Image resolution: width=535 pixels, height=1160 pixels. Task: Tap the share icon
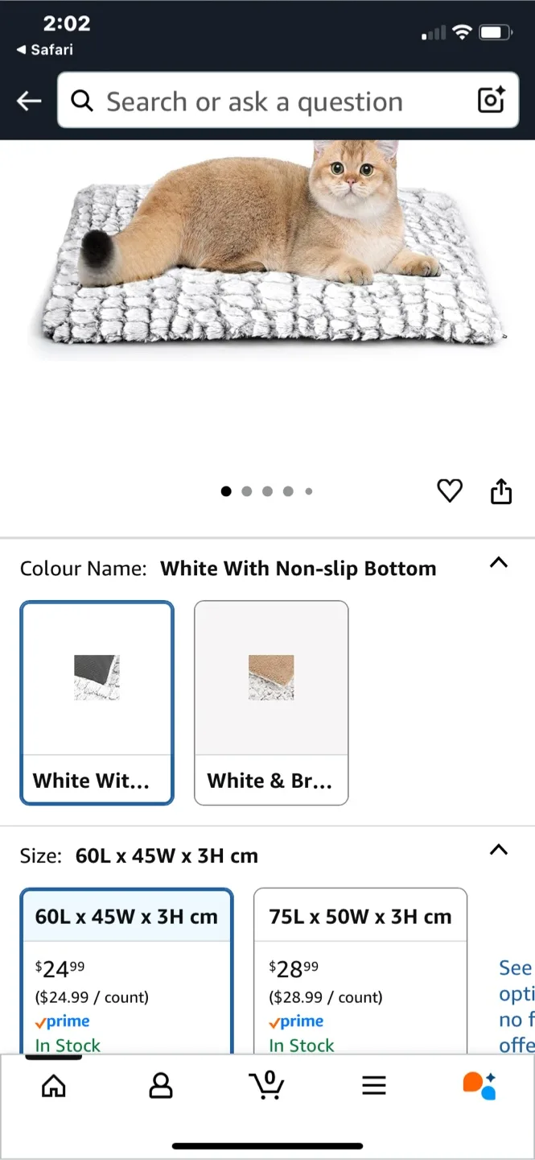pos(501,491)
